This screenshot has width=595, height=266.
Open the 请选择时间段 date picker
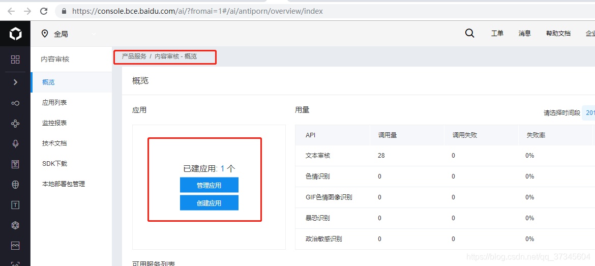click(588, 113)
